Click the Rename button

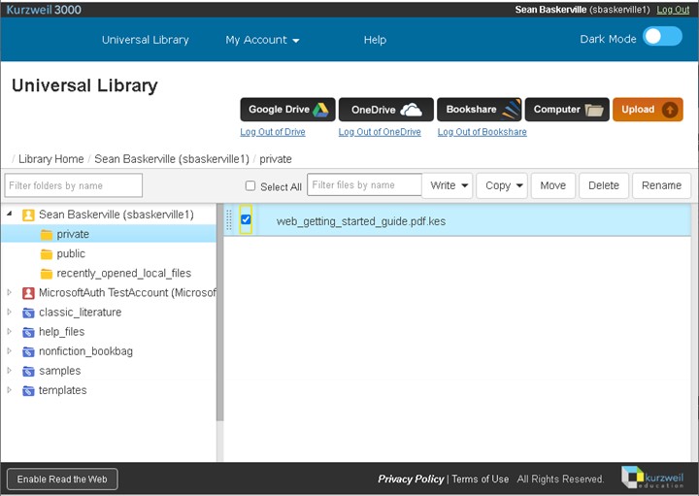[x=661, y=185]
